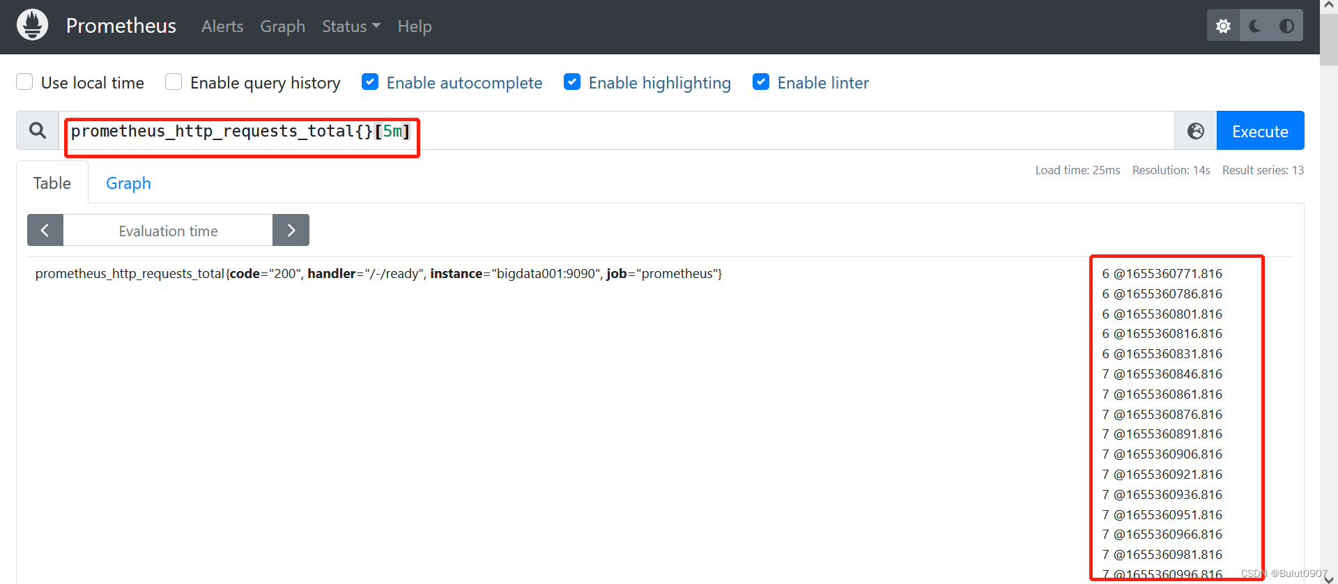Click sample value 6 @1655360771.816
1338x584 pixels.
(1162, 274)
